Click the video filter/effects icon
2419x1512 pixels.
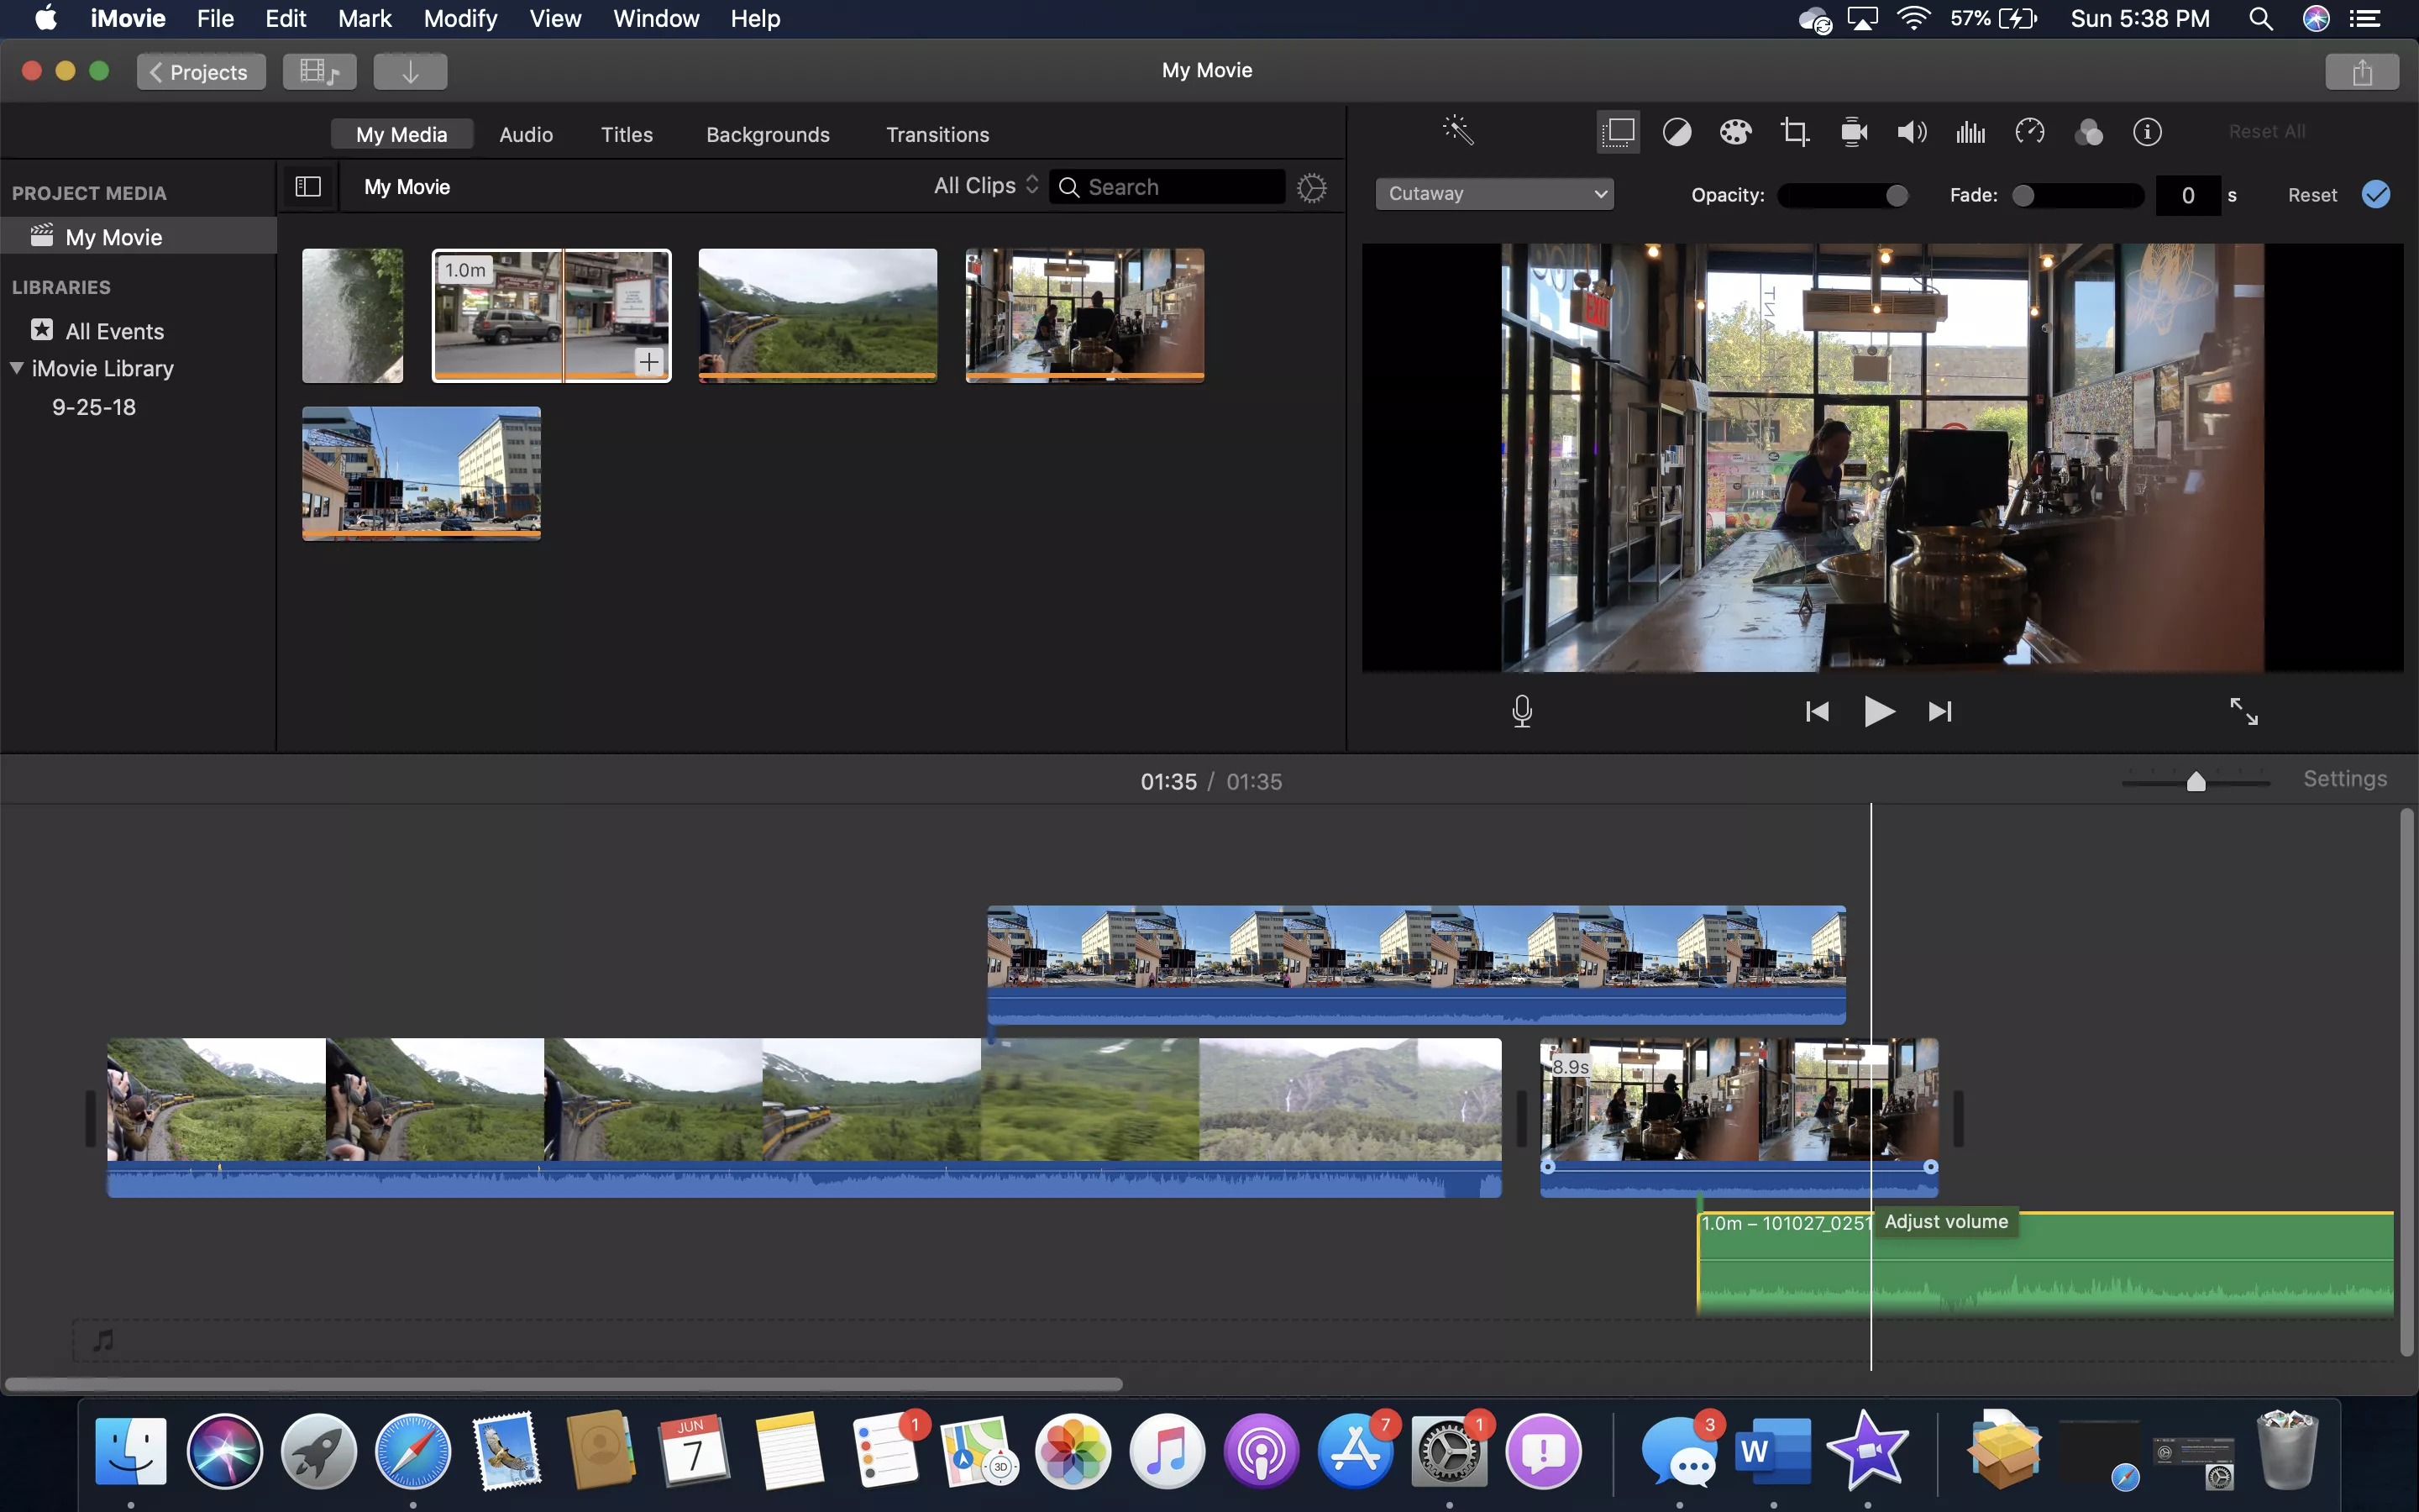(2088, 131)
